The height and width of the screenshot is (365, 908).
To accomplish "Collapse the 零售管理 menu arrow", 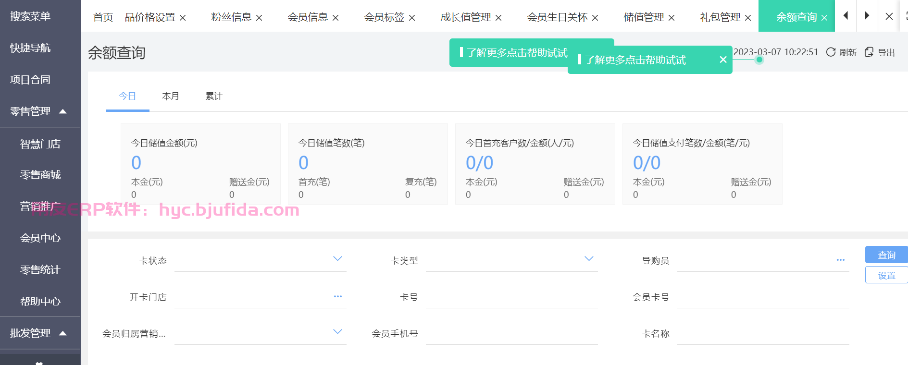I will coord(62,111).
